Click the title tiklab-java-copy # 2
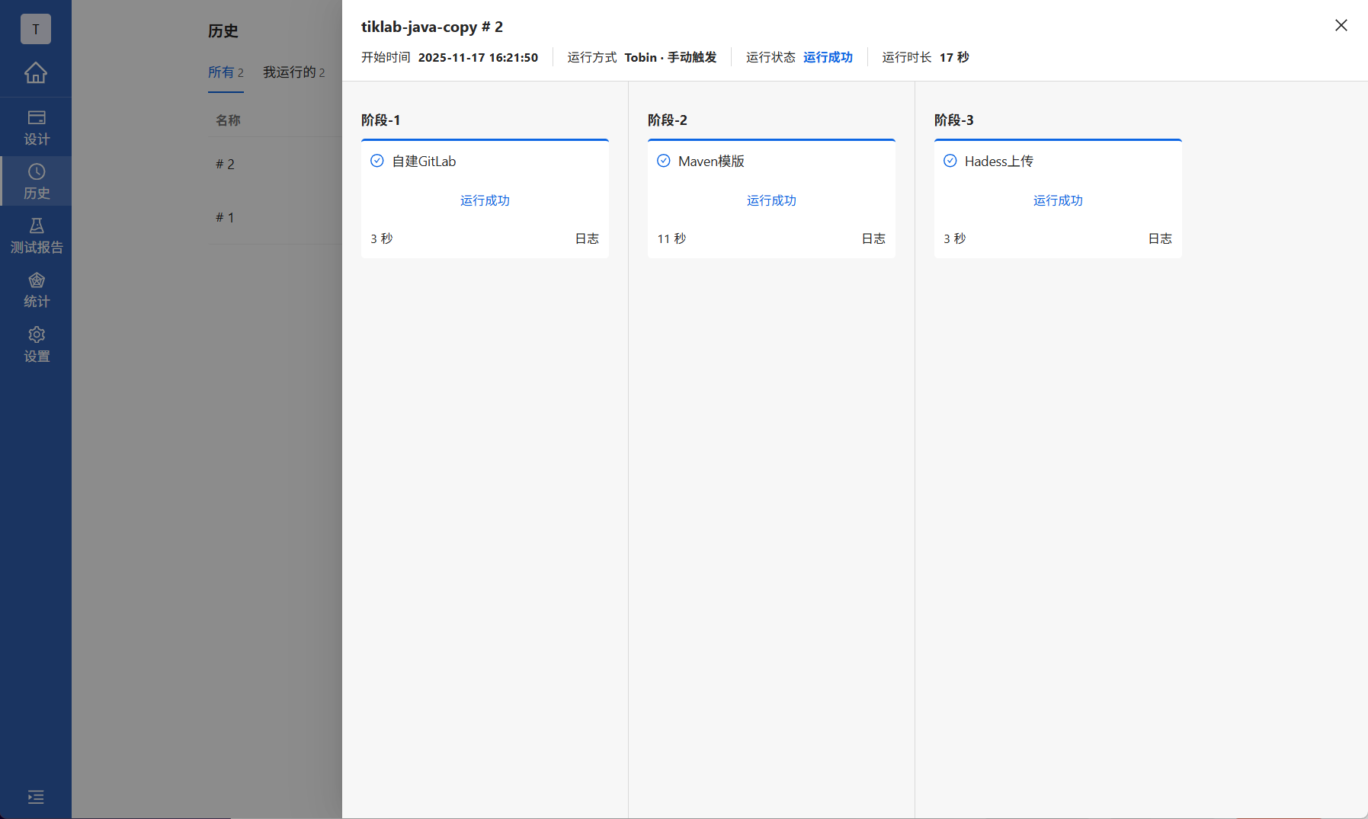This screenshot has height=819, width=1368. (x=432, y=27)
